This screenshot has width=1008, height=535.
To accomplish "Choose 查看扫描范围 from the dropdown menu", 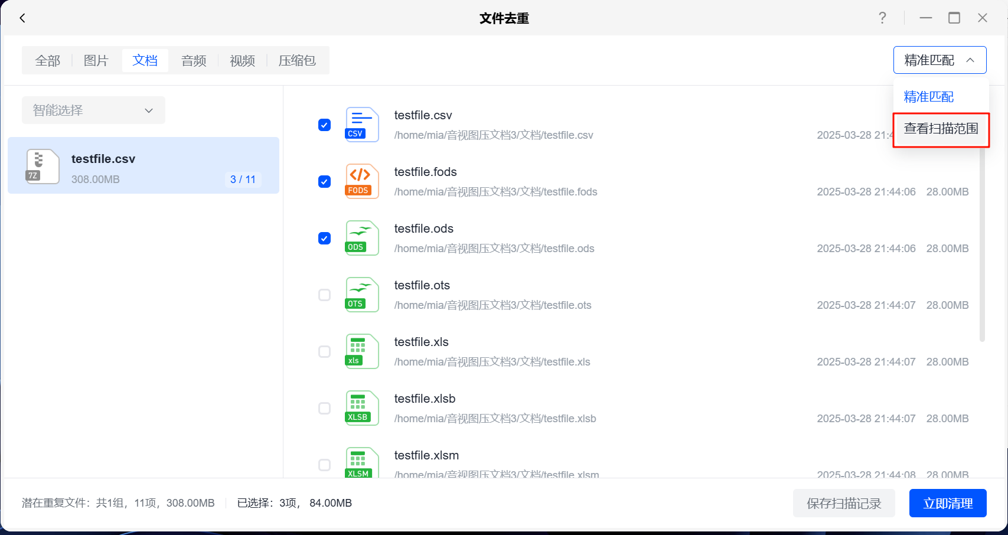I will 941,129.
